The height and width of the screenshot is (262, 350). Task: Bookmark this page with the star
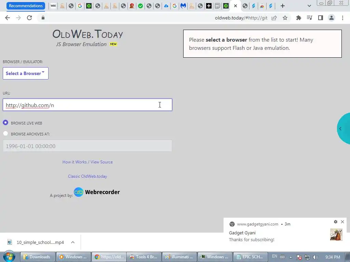click(285, 18)
